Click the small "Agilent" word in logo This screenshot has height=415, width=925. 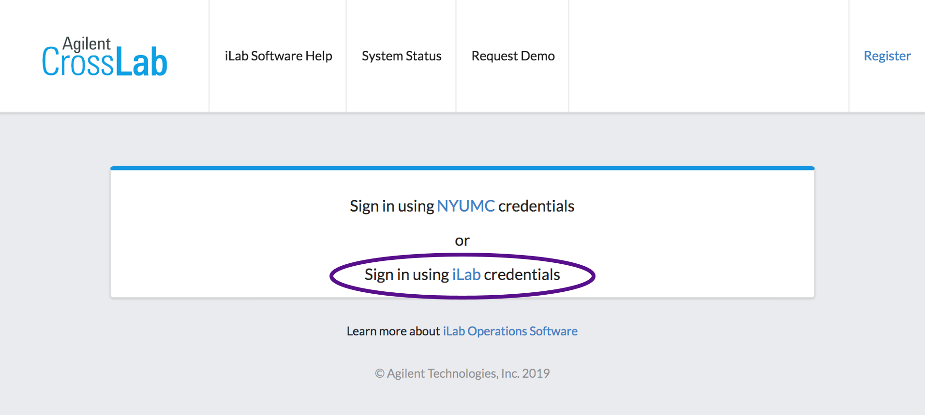pyautogui.click(x=87, y=43)
